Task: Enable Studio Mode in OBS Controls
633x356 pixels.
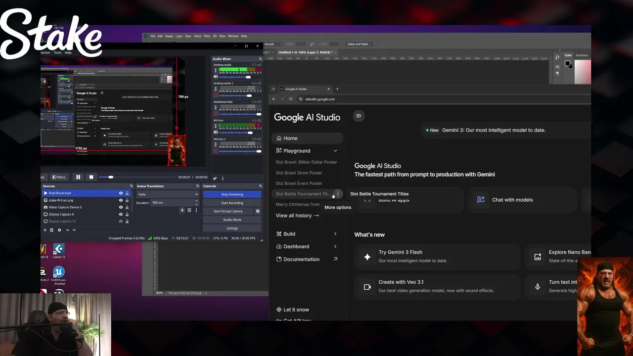Action: coord(232,220)
